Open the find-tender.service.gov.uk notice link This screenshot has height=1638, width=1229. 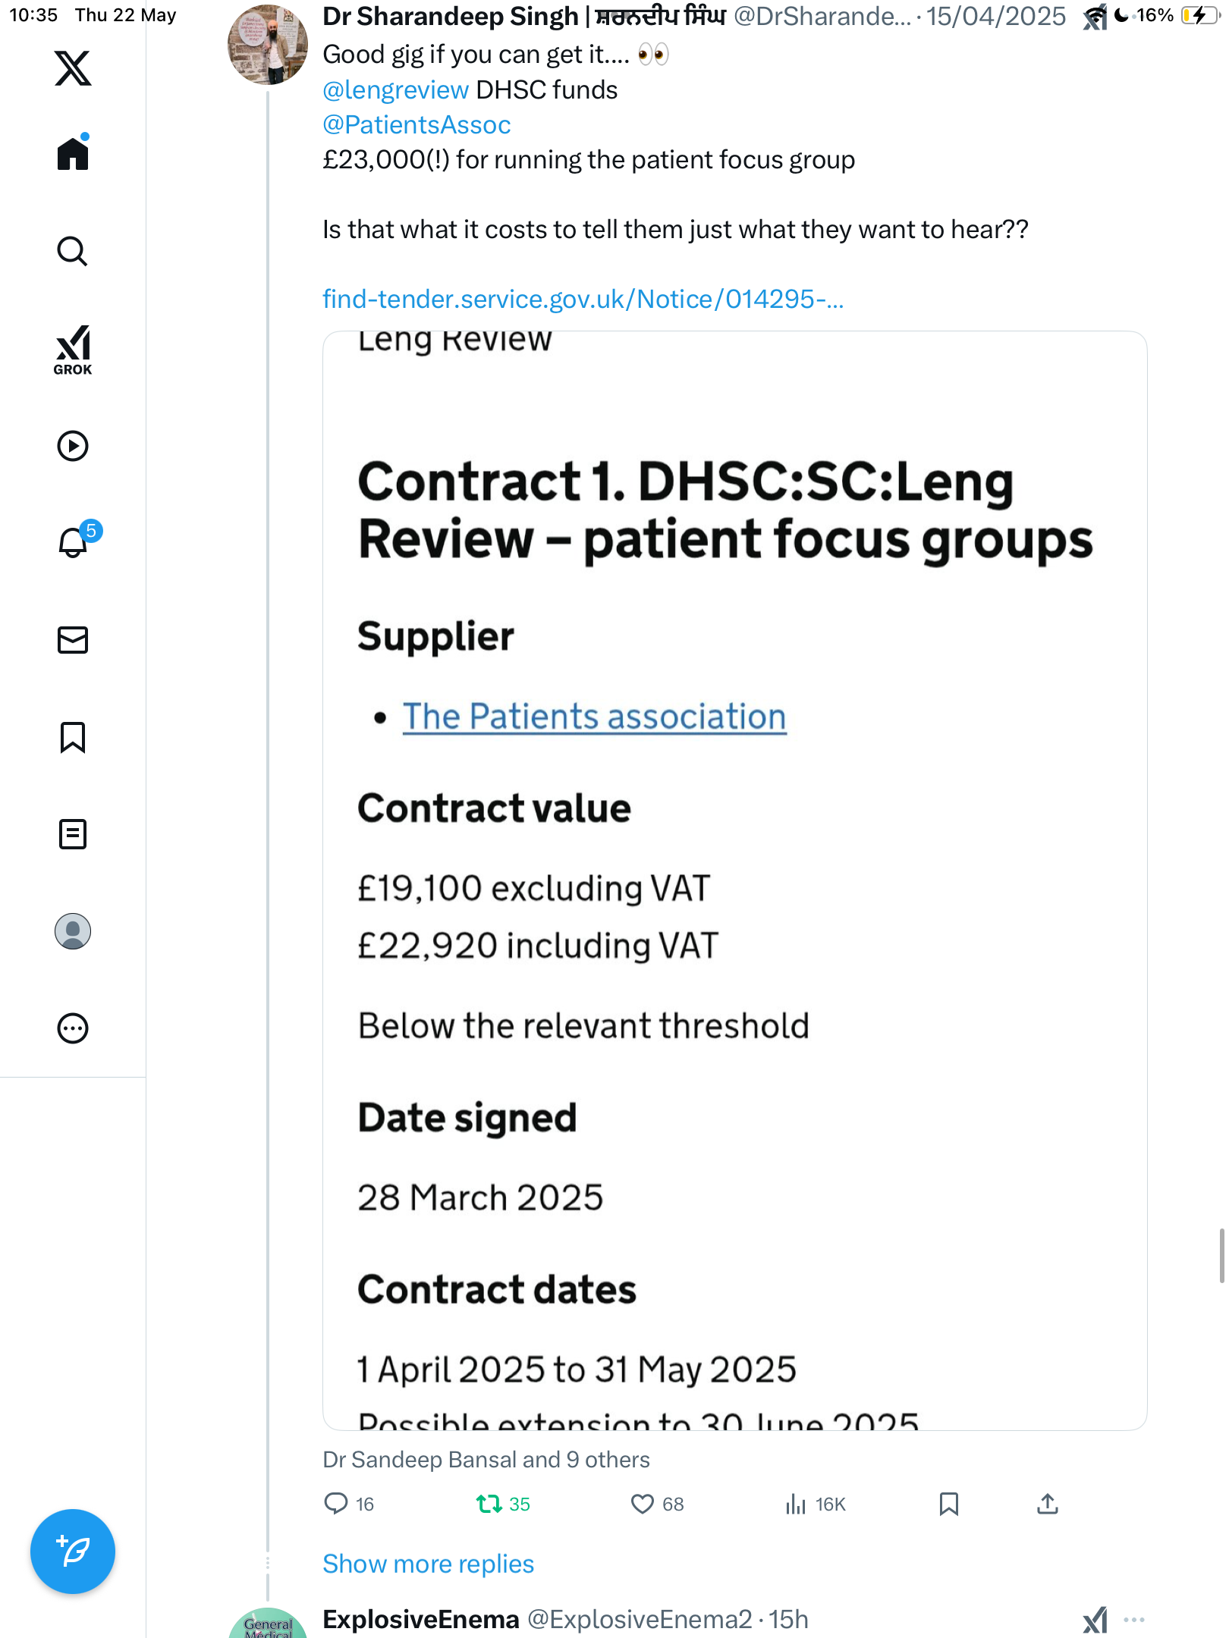point(583,299)
